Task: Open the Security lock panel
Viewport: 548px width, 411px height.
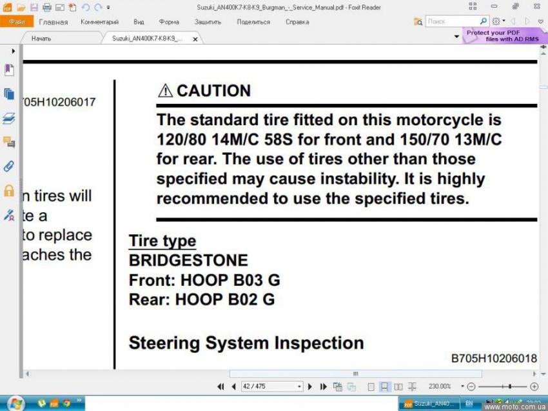Action: click(9, 190)
